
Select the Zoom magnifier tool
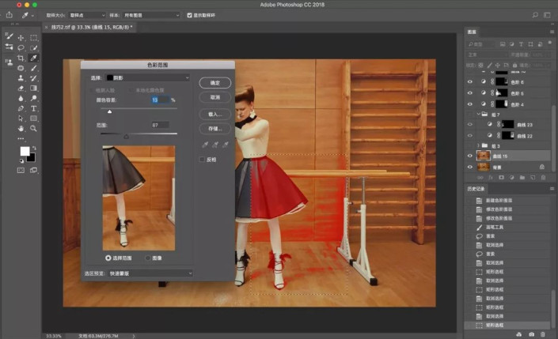(34, 128)
